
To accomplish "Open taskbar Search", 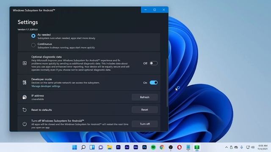I will [83, 147].
